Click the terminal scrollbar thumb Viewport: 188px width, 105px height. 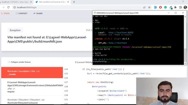pos(185,55)
